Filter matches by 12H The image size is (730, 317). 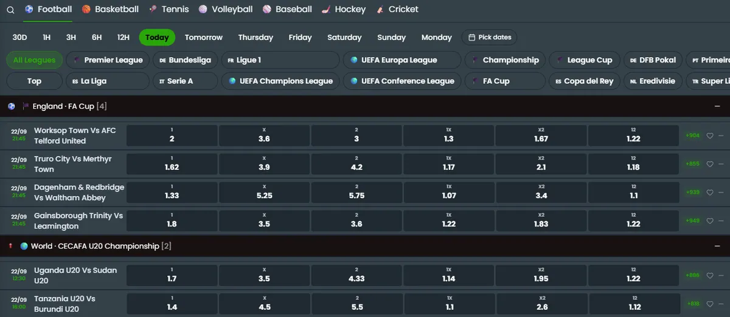click(123, 37)
